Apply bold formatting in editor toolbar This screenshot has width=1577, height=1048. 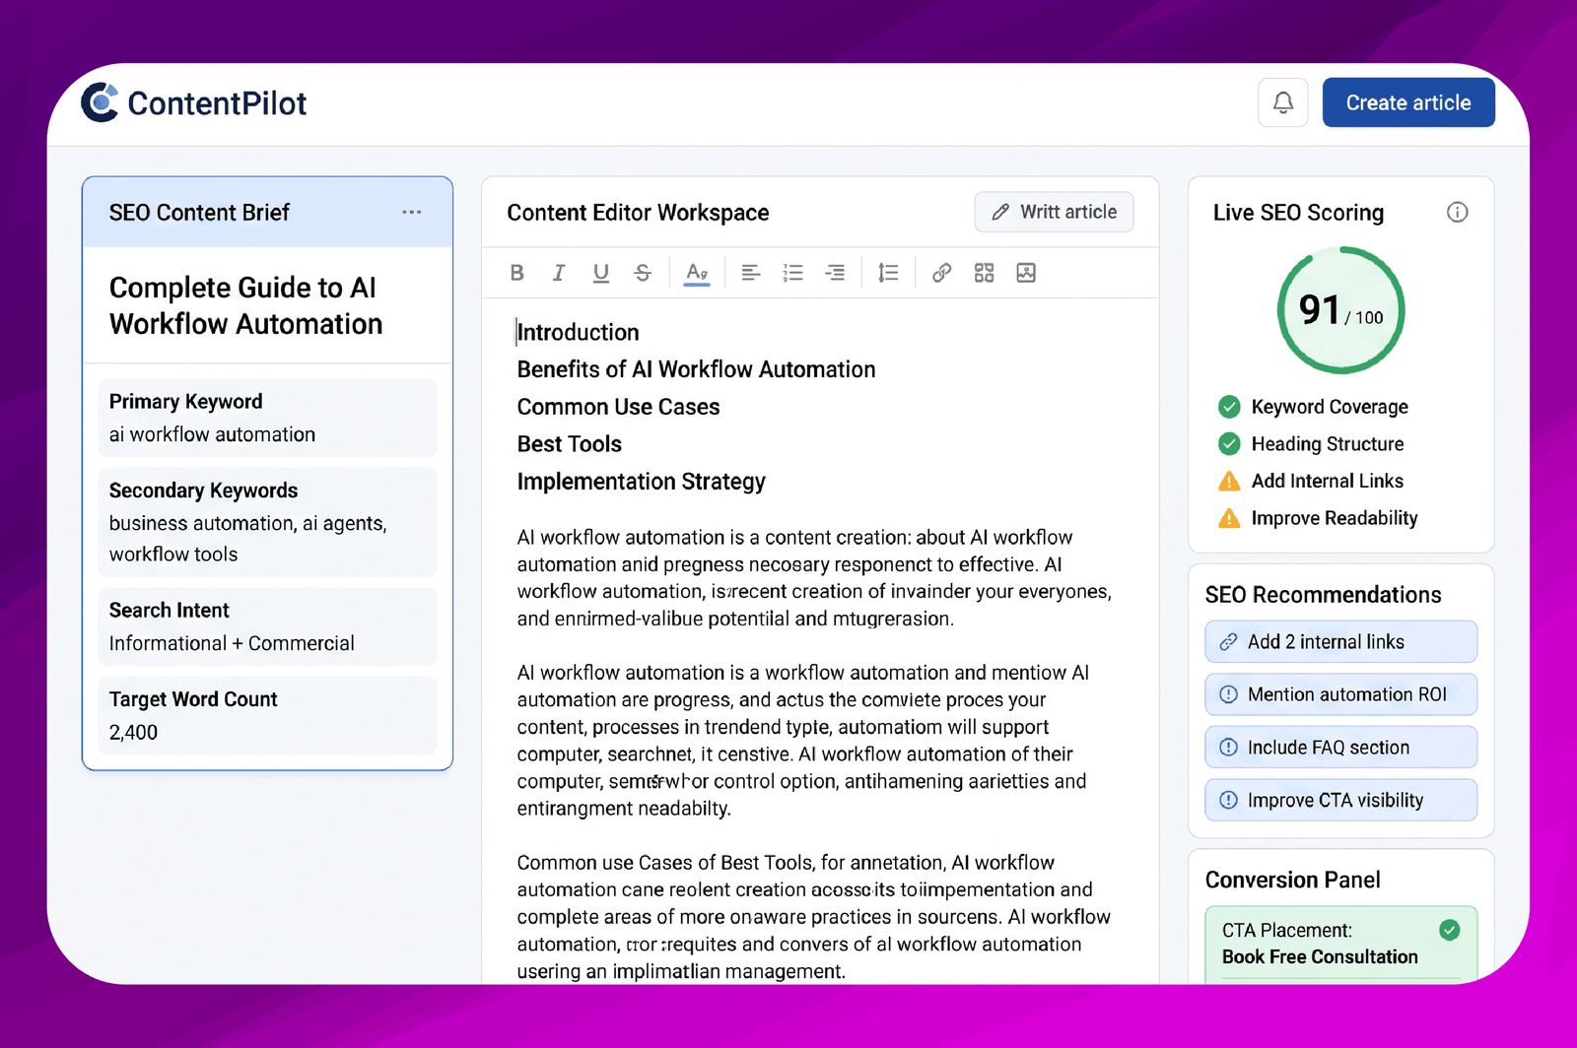pos(516,273)
